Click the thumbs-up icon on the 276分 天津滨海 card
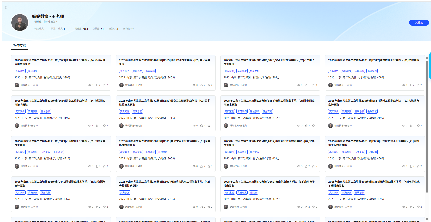This screenshot has width=431, height=222. click(202, 207)
